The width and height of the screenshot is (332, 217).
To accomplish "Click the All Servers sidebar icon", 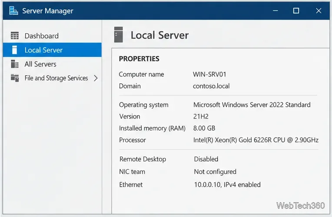I will [15, 64].
